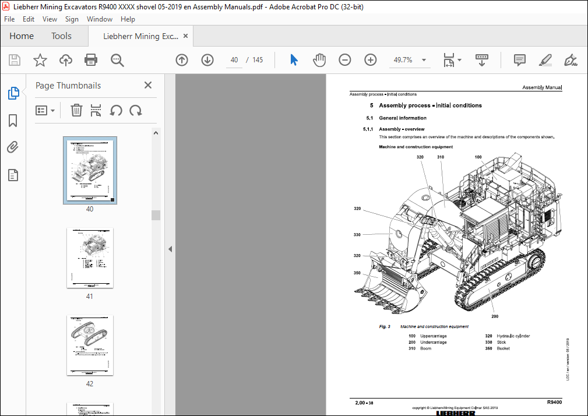Select the Liebherr Mining Exc... document tab

coord(140,36)
